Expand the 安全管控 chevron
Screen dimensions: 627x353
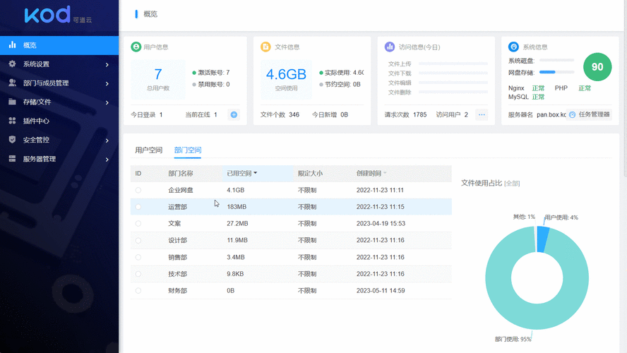coord(107,140)
